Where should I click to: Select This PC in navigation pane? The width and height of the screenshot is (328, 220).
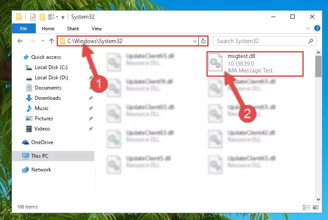(53, 156)
